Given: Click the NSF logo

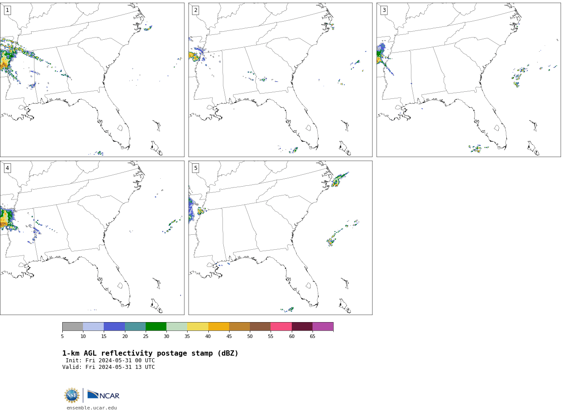Looking at the screenshot, I should tap(72, 395).
